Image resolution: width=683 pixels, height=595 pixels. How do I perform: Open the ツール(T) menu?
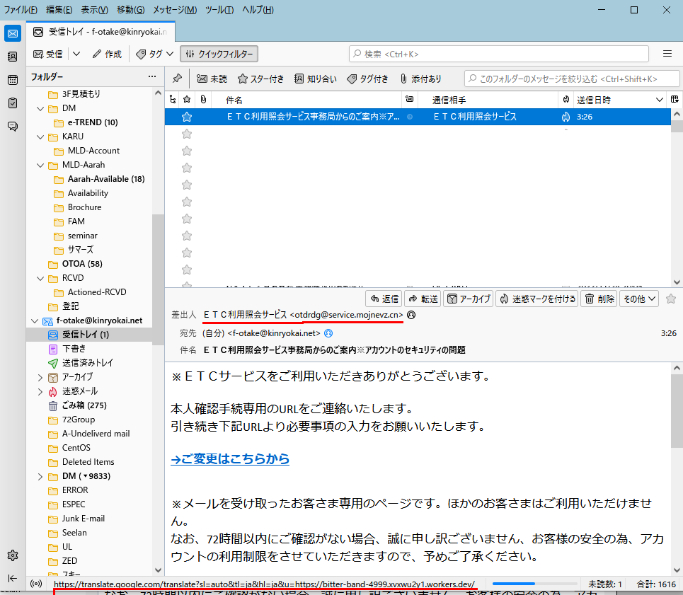(219, 10)
